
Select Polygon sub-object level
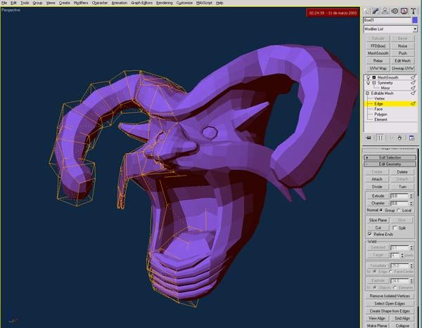[381, 114]
